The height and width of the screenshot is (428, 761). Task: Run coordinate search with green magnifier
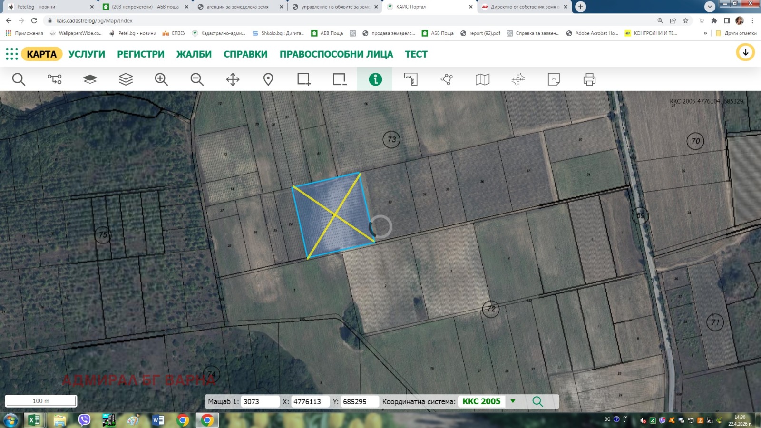[537, 401]
